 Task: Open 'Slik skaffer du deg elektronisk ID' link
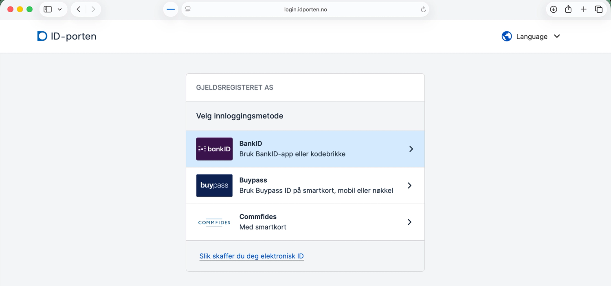[252, 256]
